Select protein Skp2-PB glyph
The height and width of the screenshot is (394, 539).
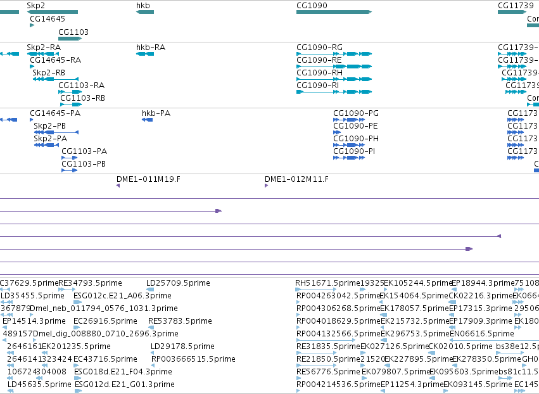(x=56, y=132)
